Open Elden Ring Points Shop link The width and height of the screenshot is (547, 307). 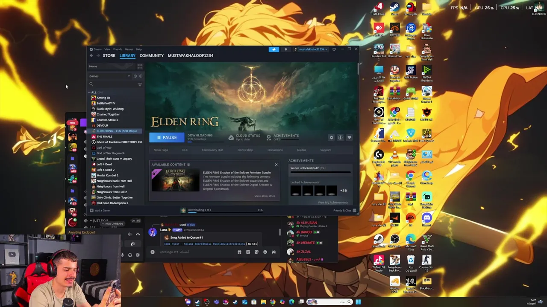coord(245,150)
